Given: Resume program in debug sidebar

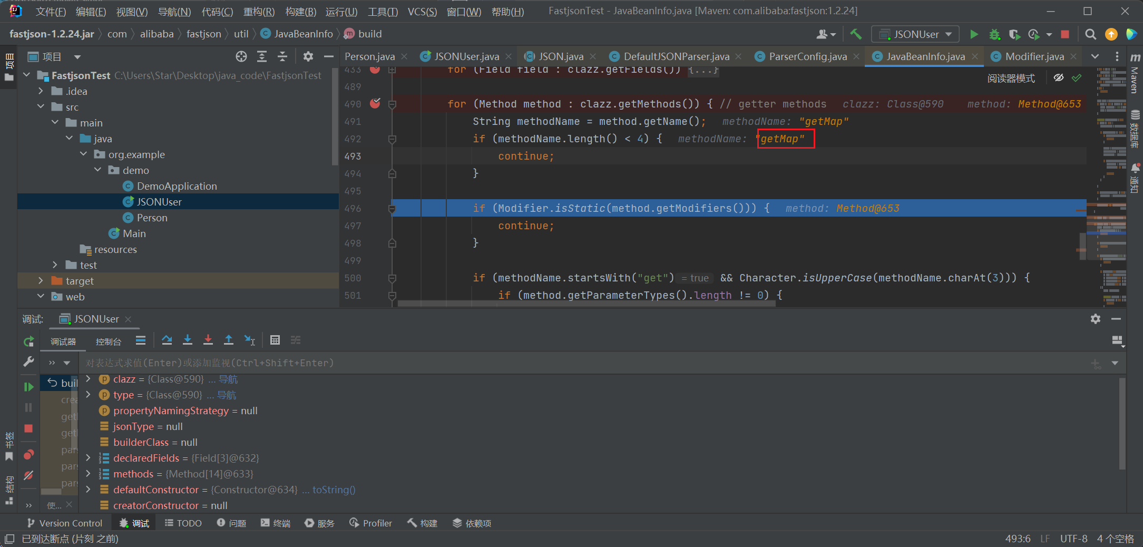Looking at the screenshot, I should tap(29, 386).
